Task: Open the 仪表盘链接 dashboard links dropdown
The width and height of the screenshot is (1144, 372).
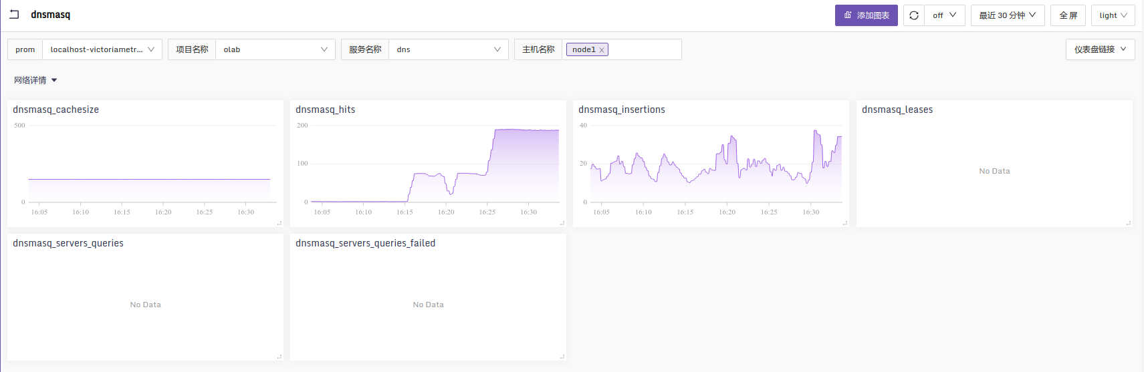Action: coord(1100,49)
